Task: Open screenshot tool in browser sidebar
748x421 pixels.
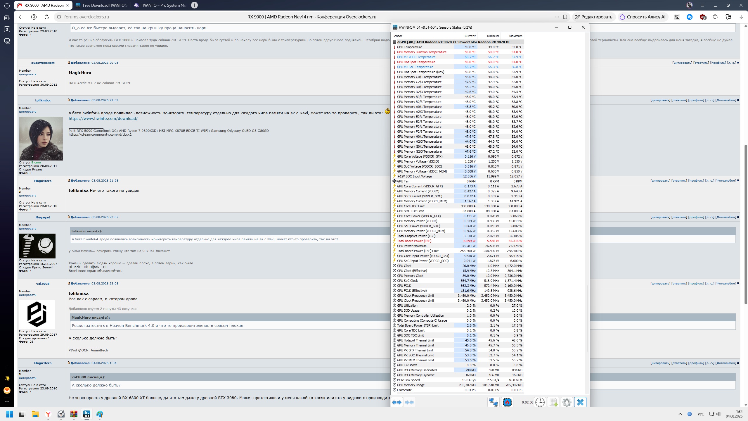Action: 7,41
